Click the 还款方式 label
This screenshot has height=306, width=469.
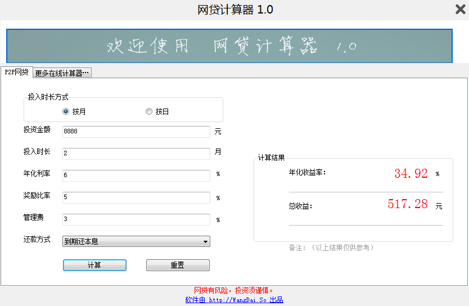[x=37, y=239]
